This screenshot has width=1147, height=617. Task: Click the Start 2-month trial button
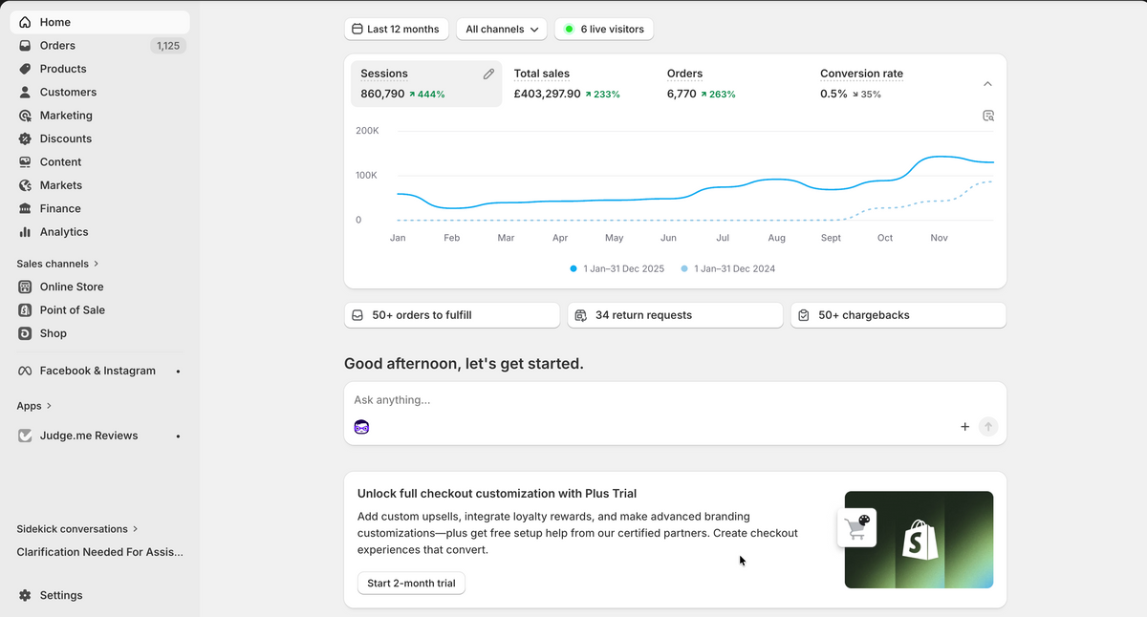point(411,584)
